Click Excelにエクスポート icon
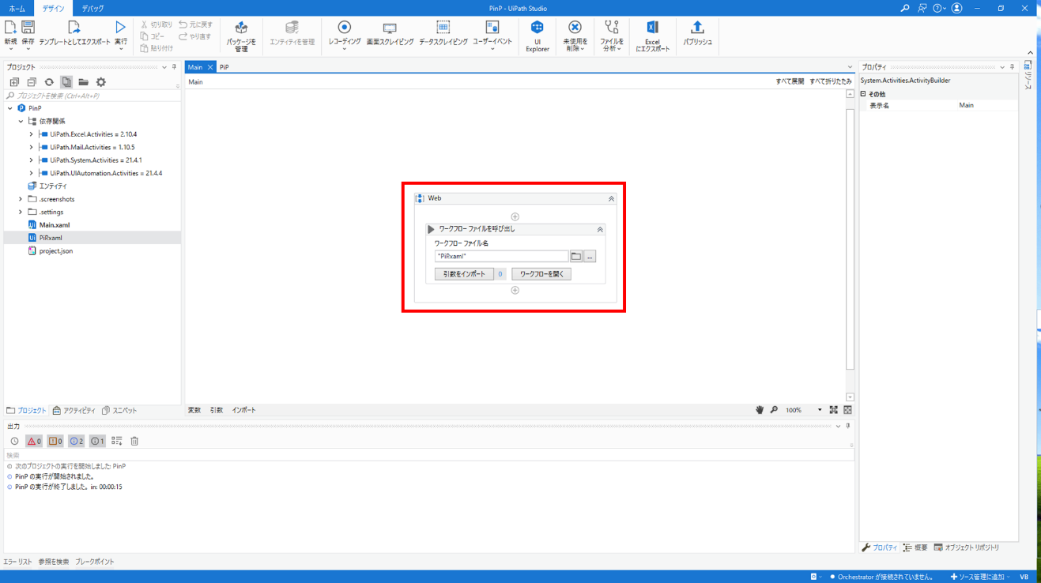The image size is (1041, 583). click(652, 28)
